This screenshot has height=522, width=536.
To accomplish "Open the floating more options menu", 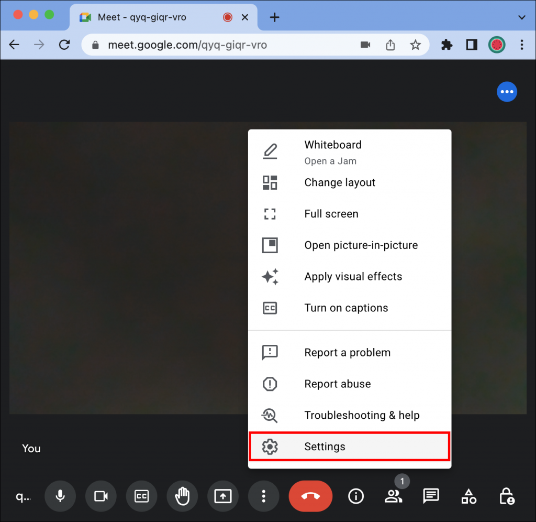I will [x=507, y=92].
